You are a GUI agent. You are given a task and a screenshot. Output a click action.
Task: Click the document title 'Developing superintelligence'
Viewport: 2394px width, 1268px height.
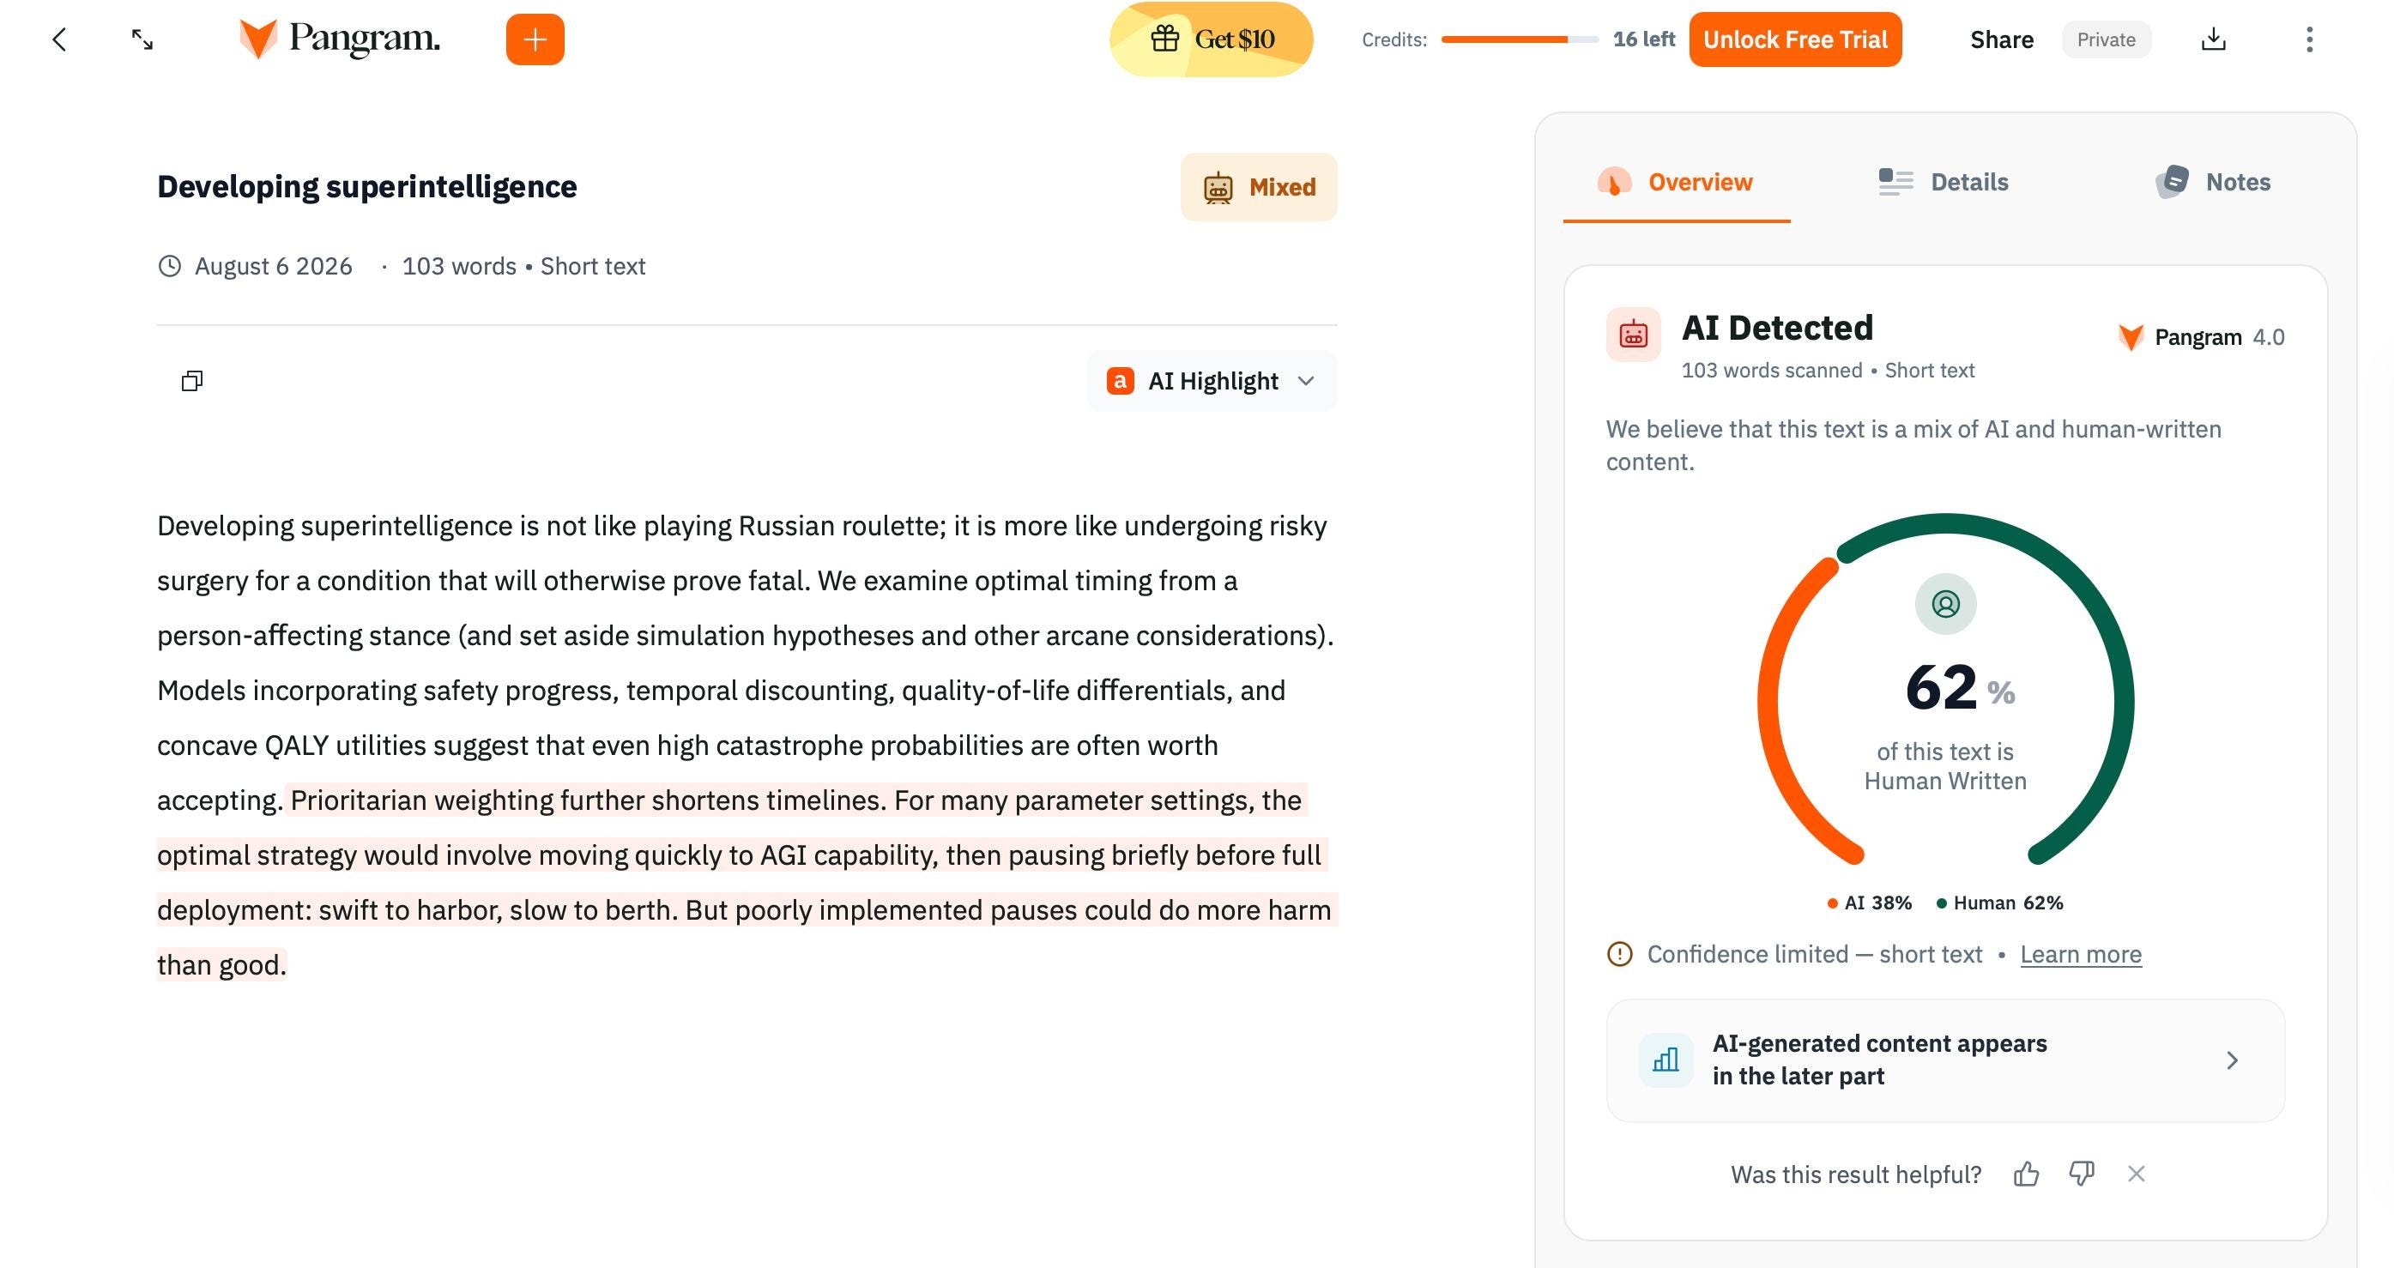coord(367,186)
